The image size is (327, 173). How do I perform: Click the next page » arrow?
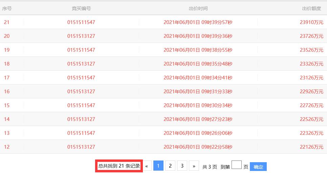194,166
